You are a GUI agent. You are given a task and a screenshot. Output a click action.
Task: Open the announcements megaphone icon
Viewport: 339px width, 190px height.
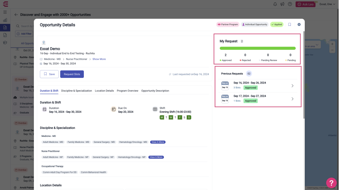(282, 4)
